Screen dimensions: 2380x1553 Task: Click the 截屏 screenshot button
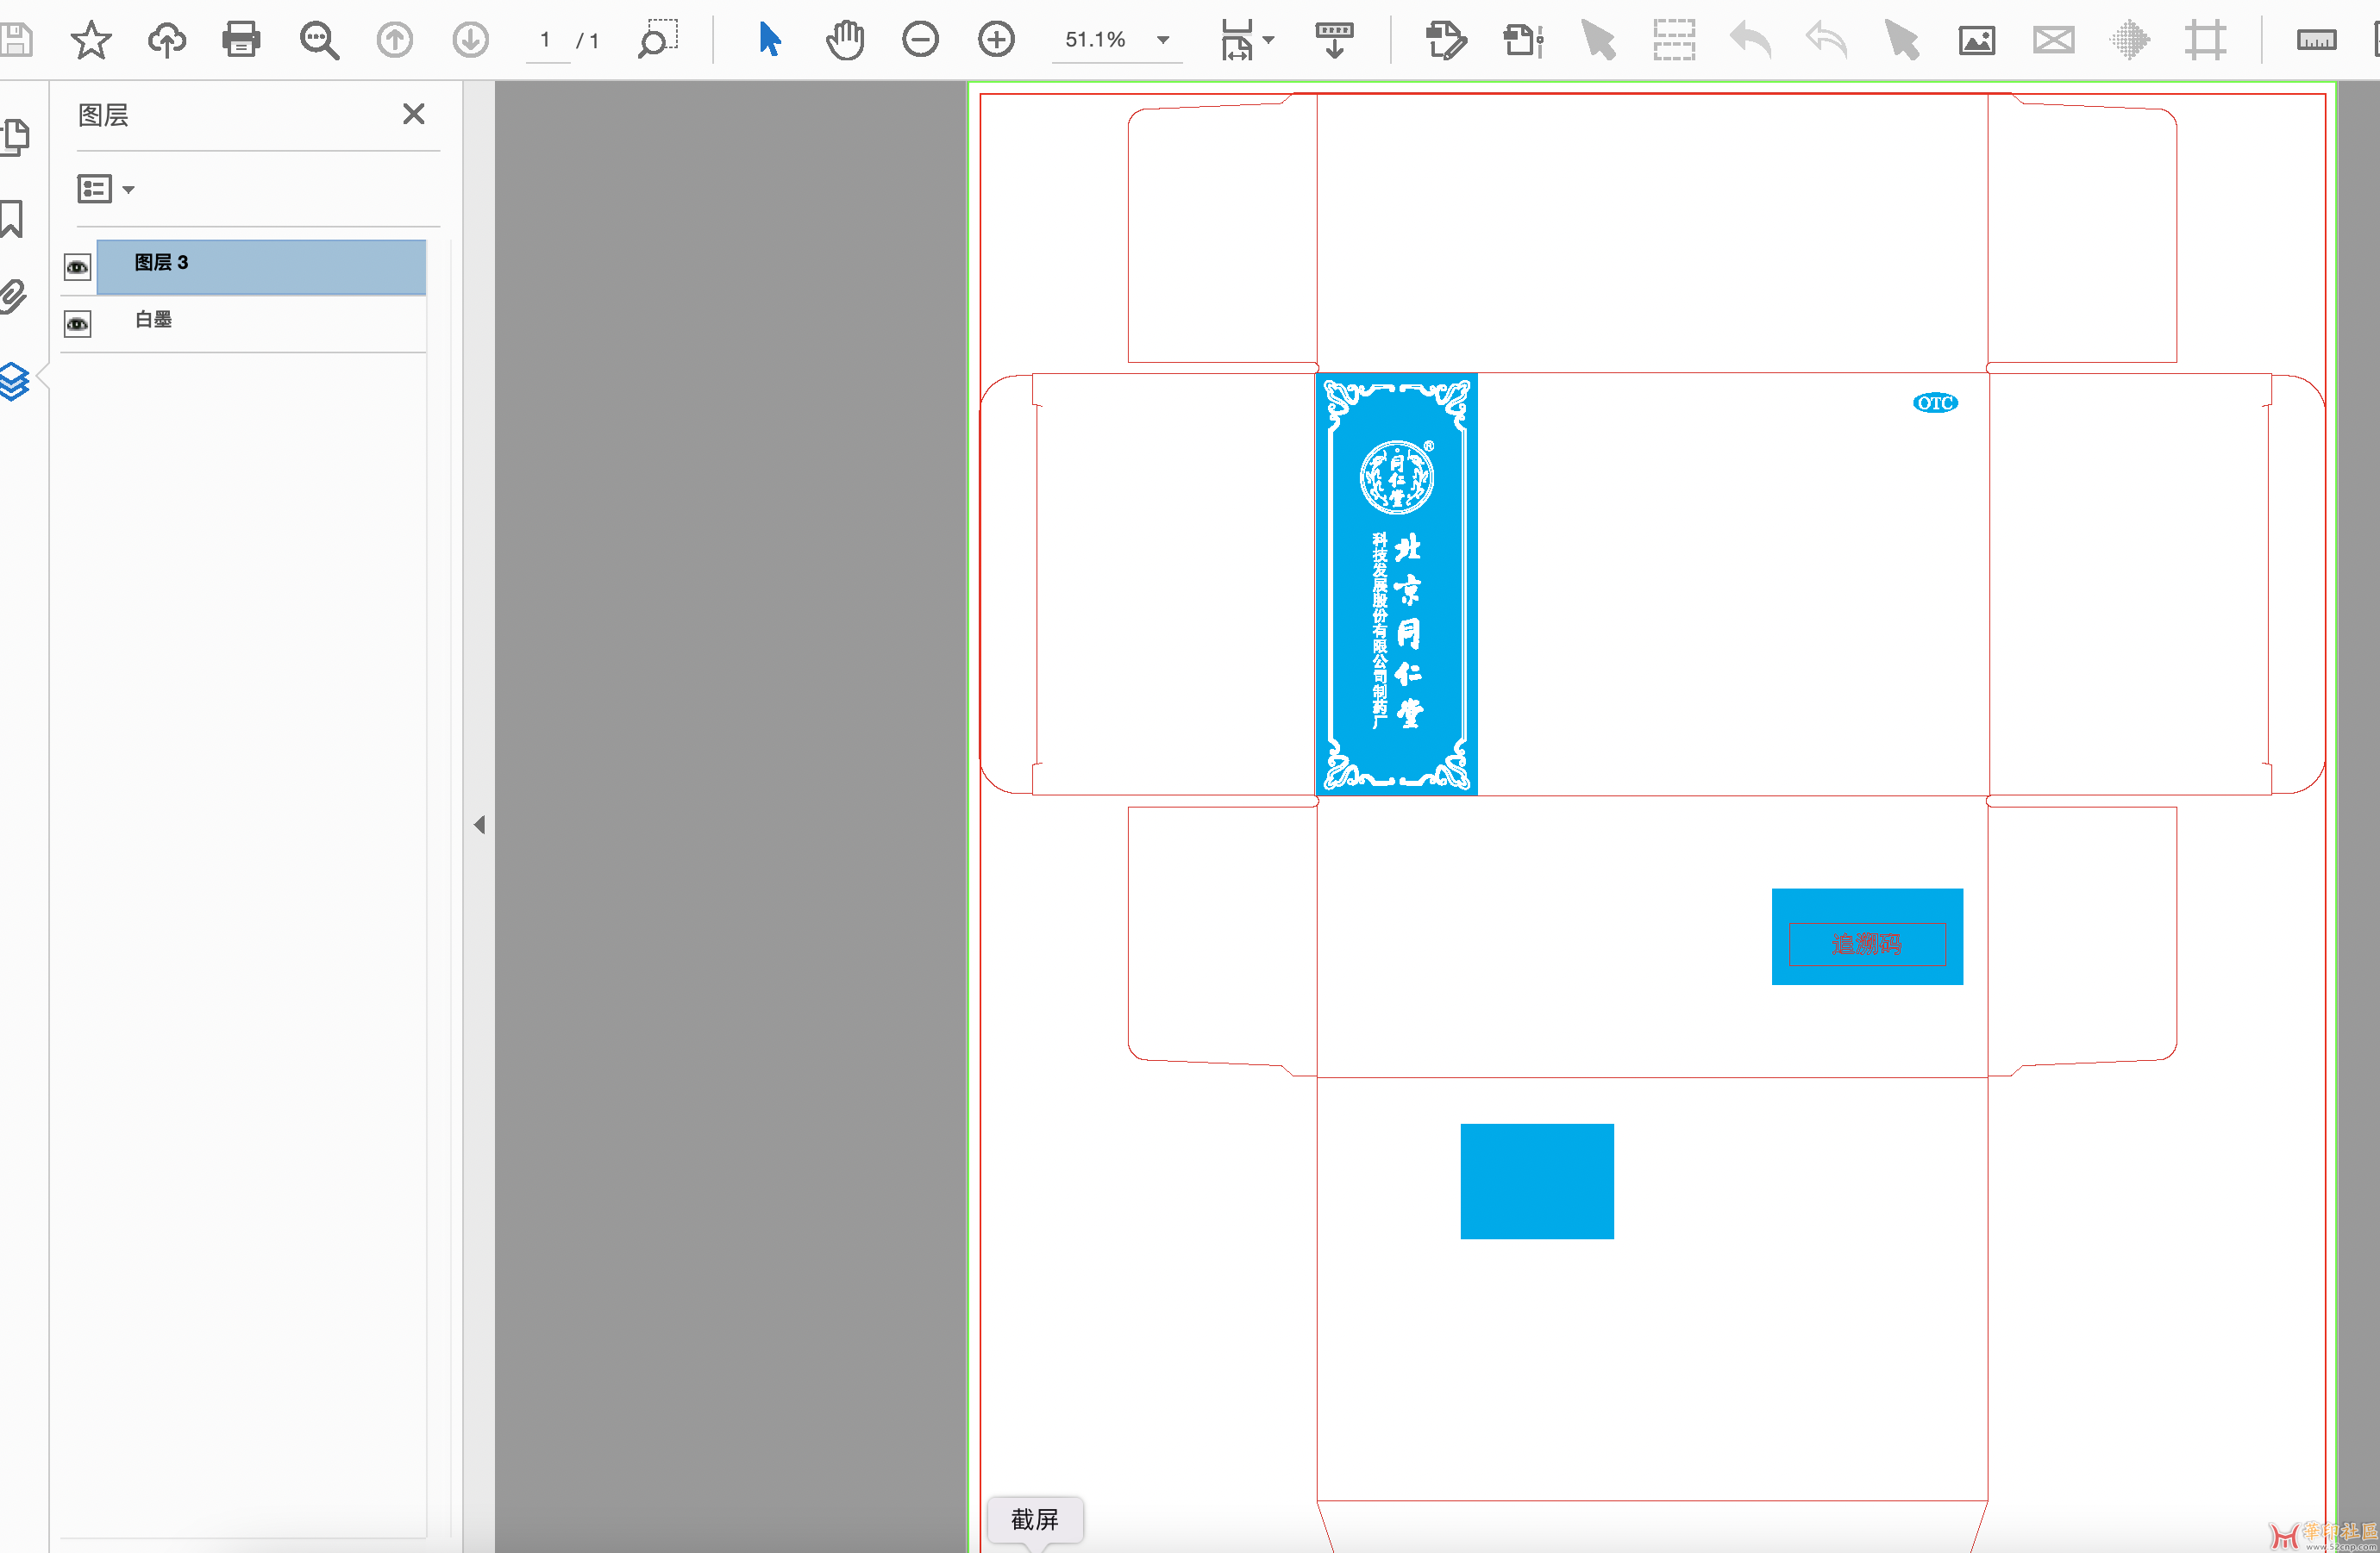[1035, 1519]
